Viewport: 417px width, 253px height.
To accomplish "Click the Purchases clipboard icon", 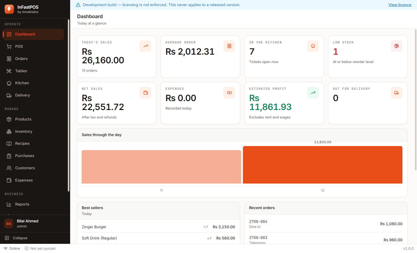I will tap(9, 156).
